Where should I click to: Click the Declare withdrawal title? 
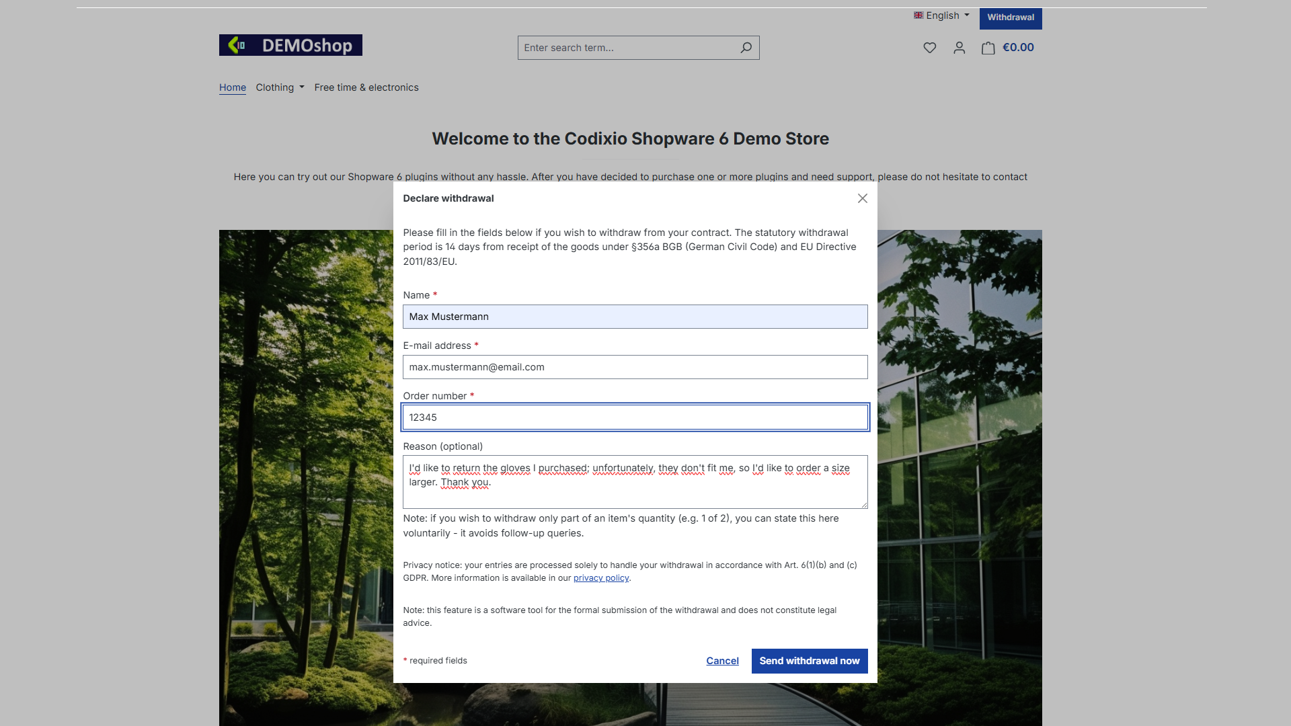pos(448,198)
